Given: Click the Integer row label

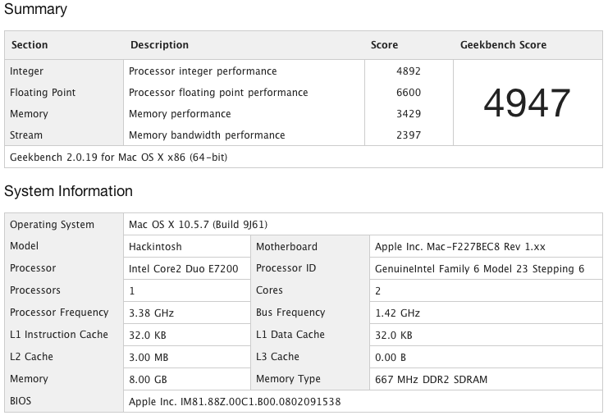Looking at the screenshot, I should [26, 71].
